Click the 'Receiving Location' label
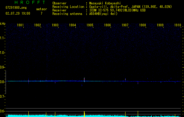The width and height of the screenshot is (184, 117). click(68, 7)
